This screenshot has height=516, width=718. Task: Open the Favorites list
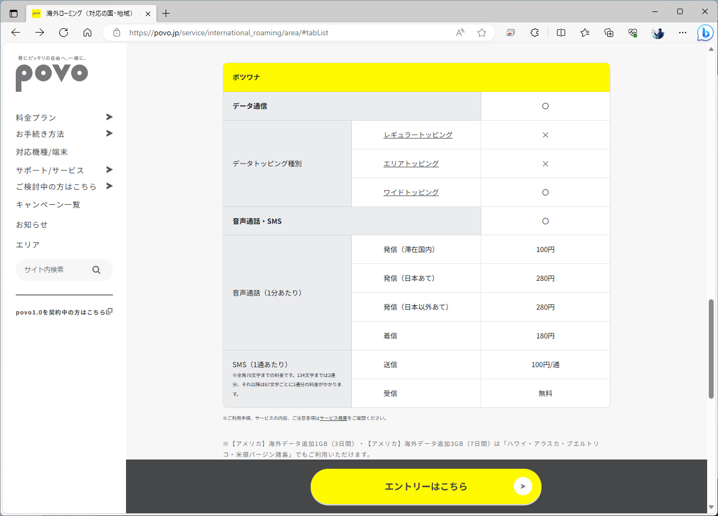click(x=585, y=33)
